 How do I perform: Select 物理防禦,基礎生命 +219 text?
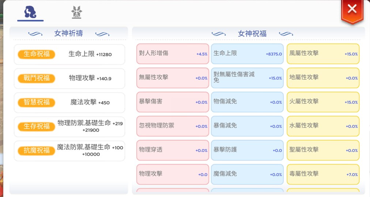[90, 123]
